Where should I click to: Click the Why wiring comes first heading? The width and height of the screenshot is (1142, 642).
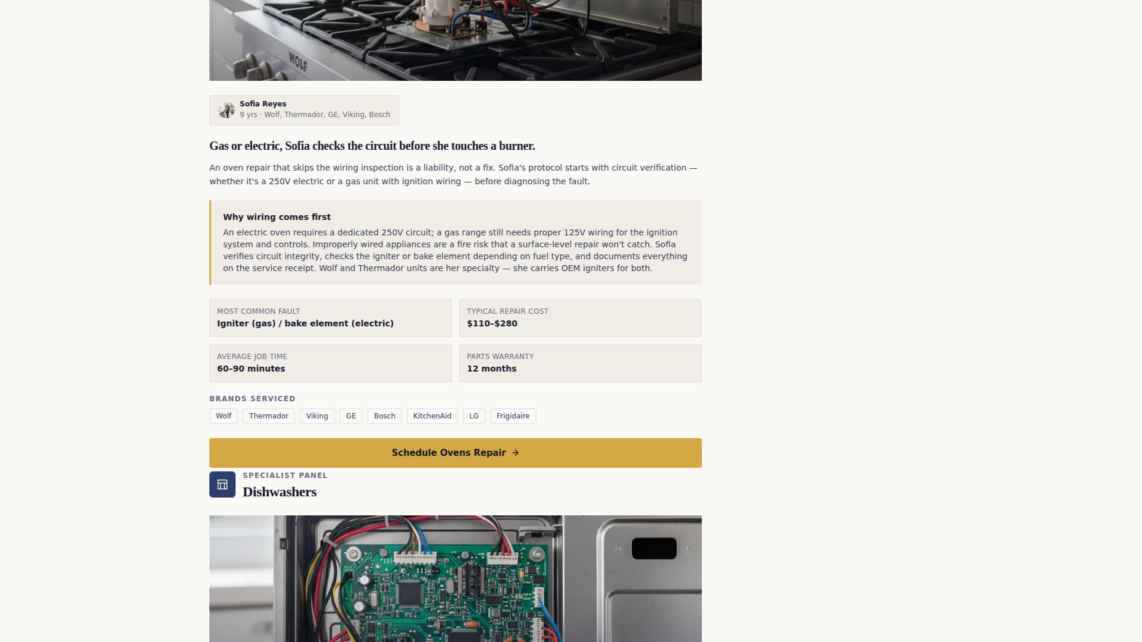(277, 217)
